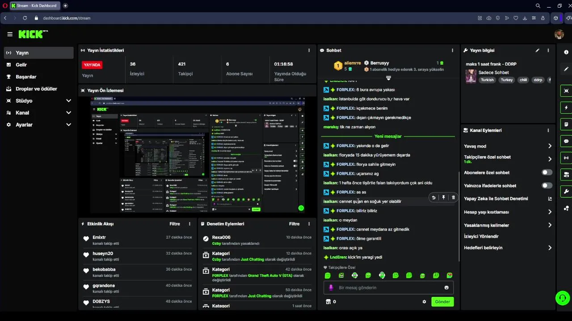Viewport: 572px width, 321px height.
Task: Click the chat scrollbar in Sohbet panel
Action: tap(459, 216)
